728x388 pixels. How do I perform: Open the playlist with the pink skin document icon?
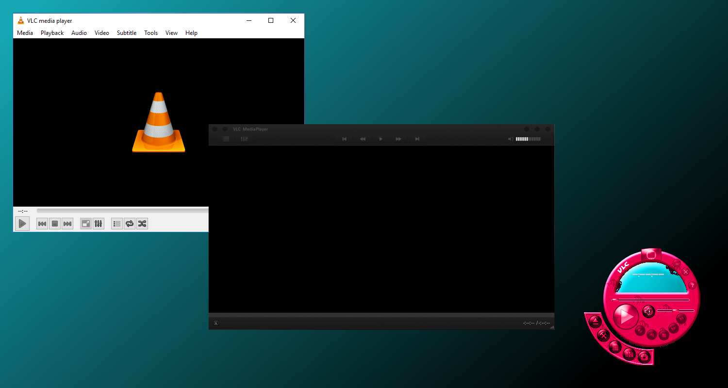(615, 347)
